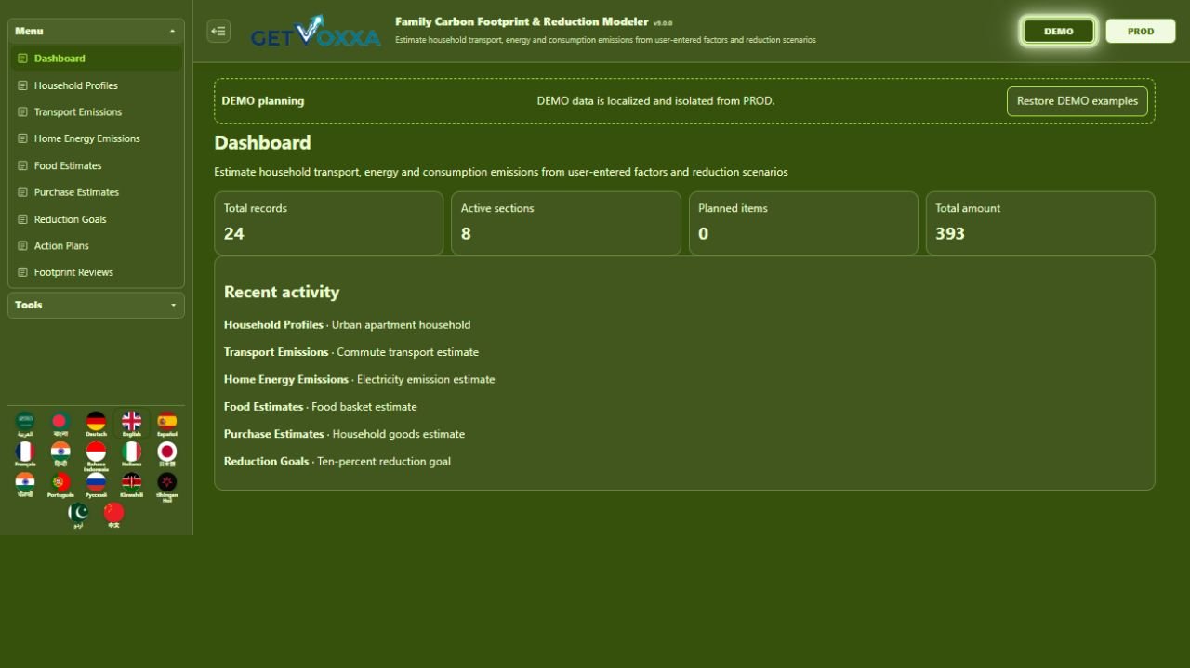Click the GetVoxxa logo
Screen dimensions: 1190x668
(x=316, y=32)
